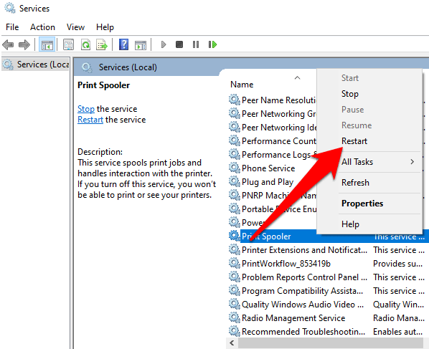429x349 pixels.
Task: Click the Pause Service toolbar icon
Action: [x=196, y=44]
